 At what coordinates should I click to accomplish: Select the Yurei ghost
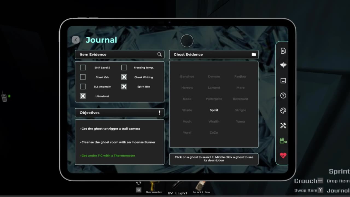coord(187,132)
